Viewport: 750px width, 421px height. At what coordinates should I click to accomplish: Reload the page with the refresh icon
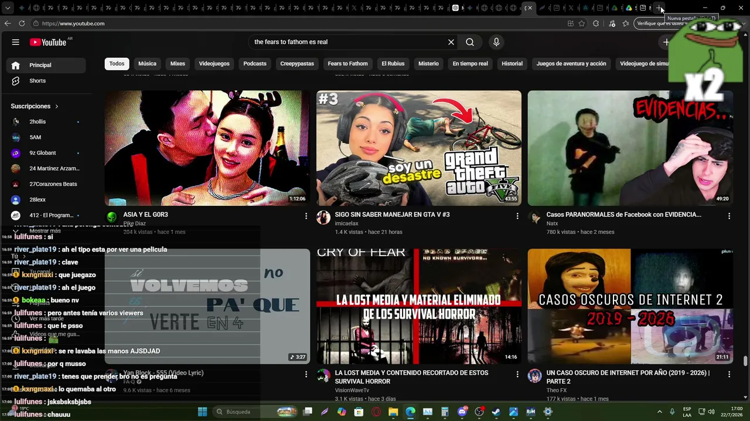click(22, 23)
